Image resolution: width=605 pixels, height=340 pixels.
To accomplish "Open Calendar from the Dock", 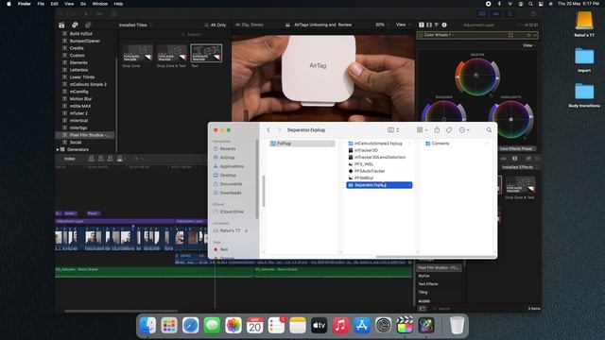I will point(254,325).
